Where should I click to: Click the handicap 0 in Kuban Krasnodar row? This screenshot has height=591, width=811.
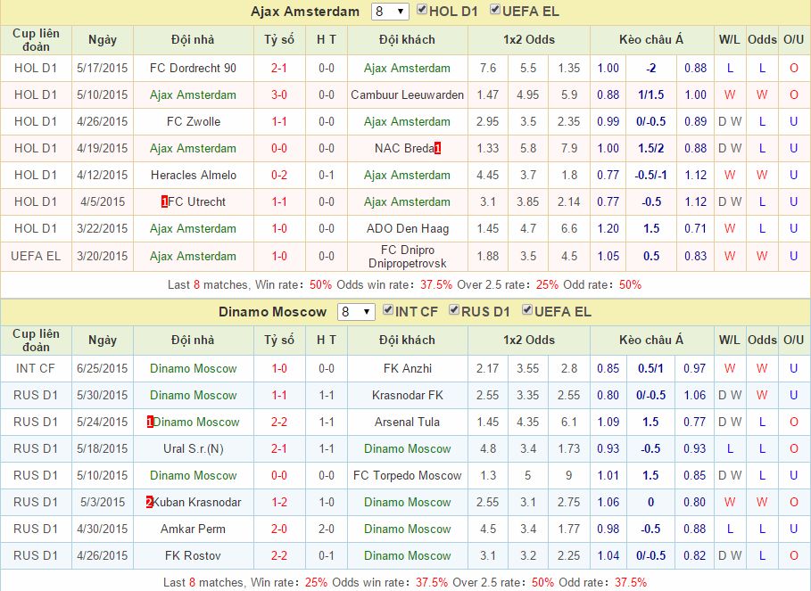(x=651, y=502)
